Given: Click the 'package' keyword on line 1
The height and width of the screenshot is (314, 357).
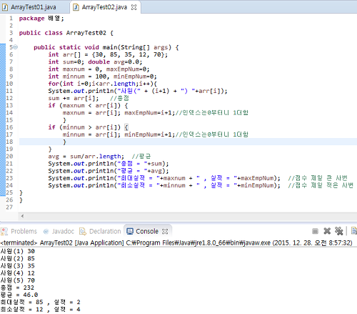Looking at the screenshot, I should click(x=31, y=19).
